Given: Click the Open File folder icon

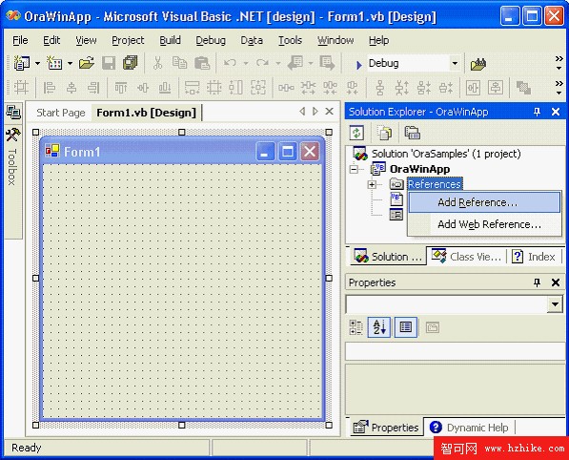Looking at the screenshot, I should click(x=87, y=63).
